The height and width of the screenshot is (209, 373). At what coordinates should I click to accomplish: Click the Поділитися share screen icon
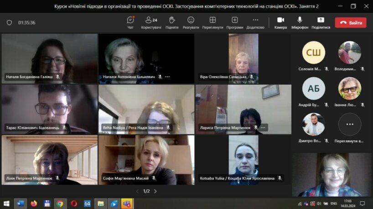pyautogui.click(x=321, y=22)
